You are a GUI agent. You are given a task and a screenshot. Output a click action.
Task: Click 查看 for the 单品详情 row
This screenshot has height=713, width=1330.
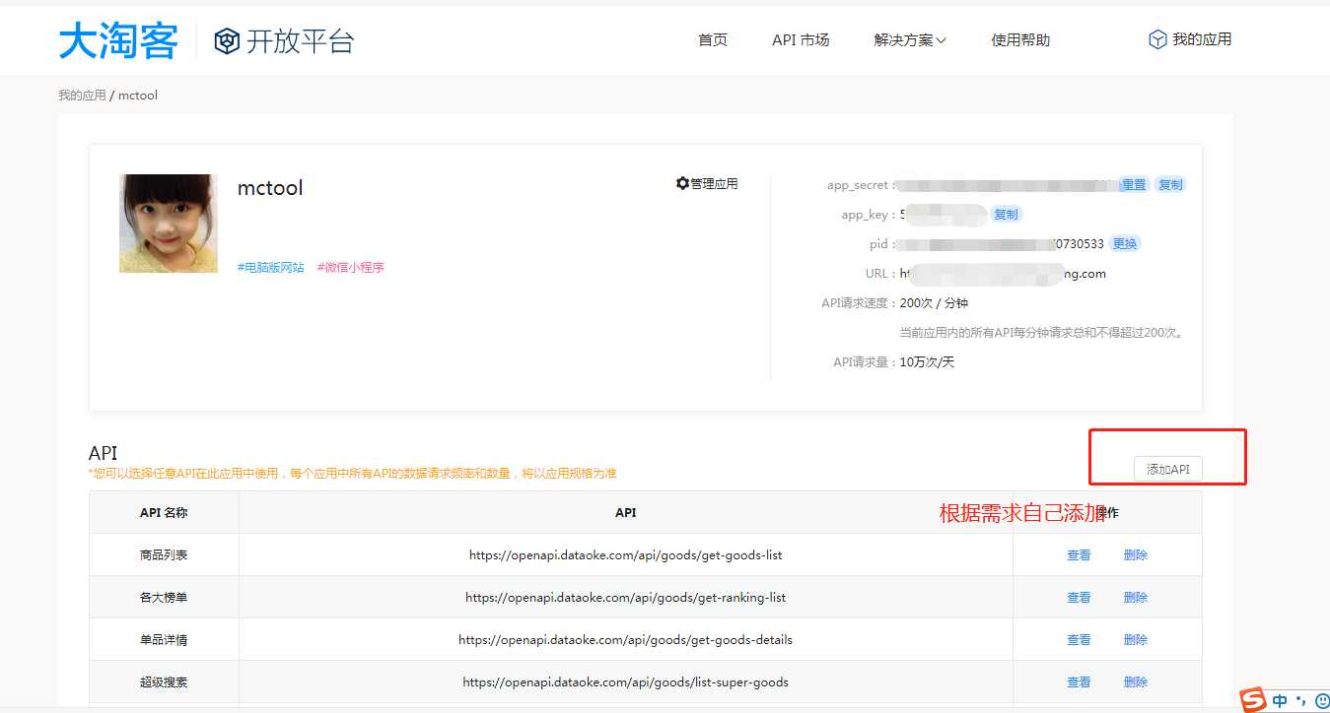tap(1079, 640)
